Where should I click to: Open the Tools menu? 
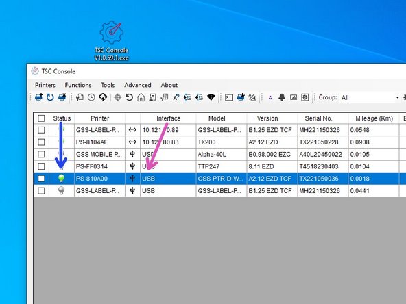click(108, 85)
